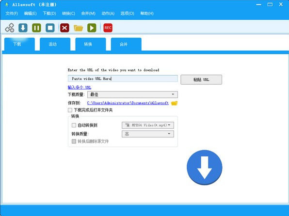This screenshot has width=289, height=216.
Task: Enable 下载完成后打开文件夹 checkbox
Action: [70, 110]
